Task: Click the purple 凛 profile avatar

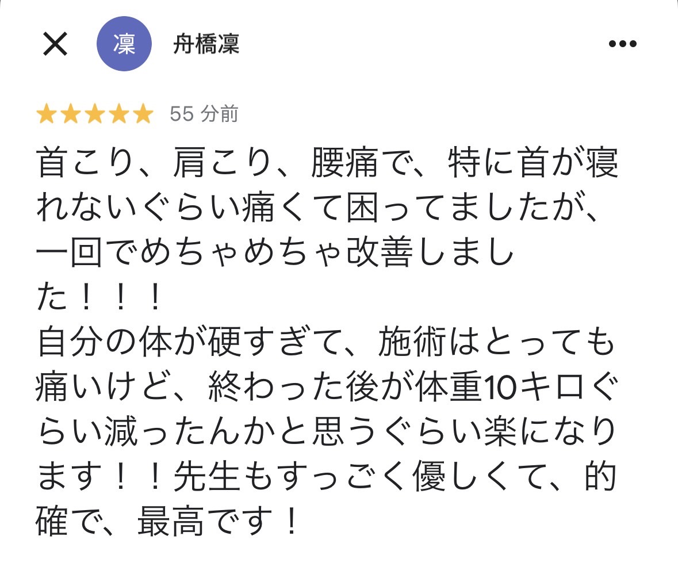Action: 124,44
